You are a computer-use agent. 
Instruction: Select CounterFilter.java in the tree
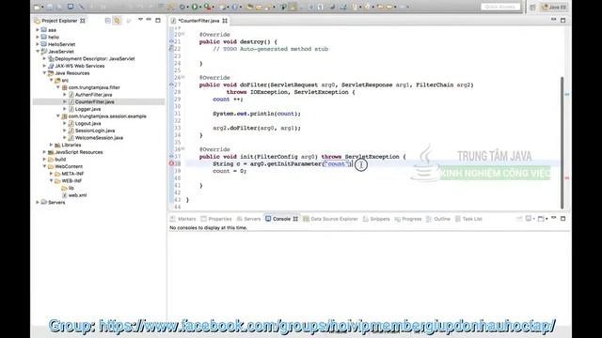point(94,102)
